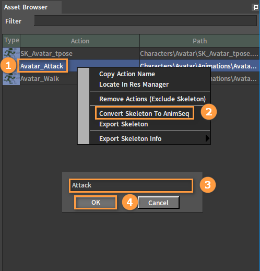260x271 pixels.
Task: Click the Attack name text field
Action: [131, 185]
